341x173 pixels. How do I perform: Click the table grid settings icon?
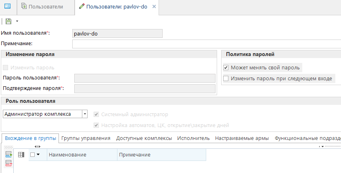click(21, 155)
